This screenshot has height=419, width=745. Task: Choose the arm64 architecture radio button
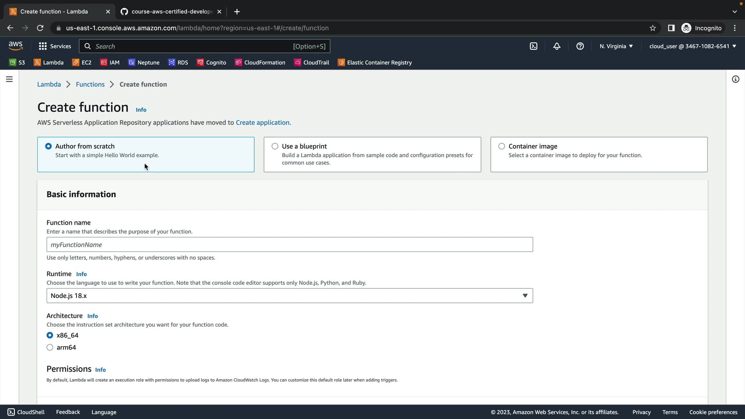click(50, 347)
